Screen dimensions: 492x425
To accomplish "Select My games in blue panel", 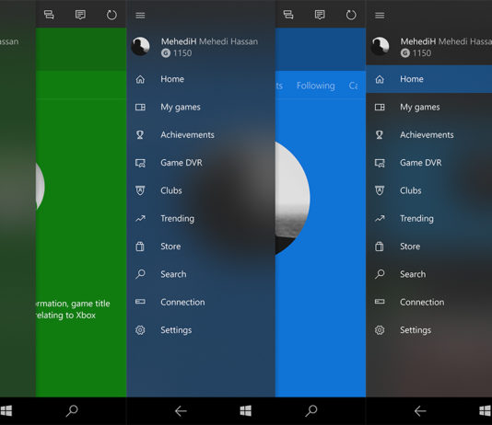I will 201,107.
